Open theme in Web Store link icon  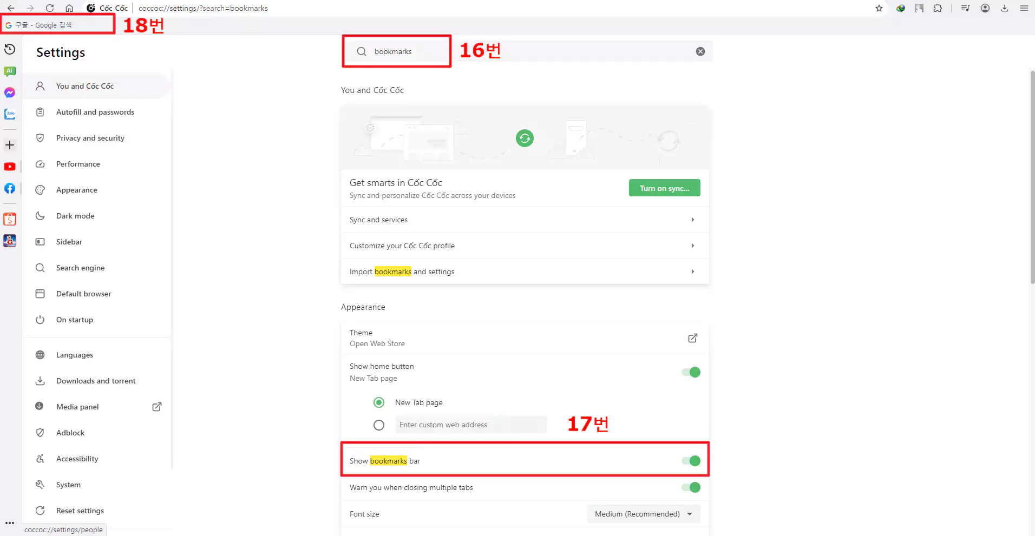(x=693, y=338)
